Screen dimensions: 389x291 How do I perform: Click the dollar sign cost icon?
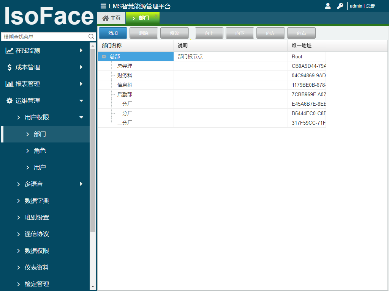click(9, 67)
